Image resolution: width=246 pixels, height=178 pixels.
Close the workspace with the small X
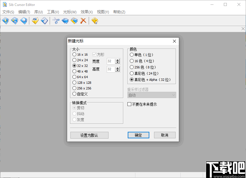coord(243,28)
